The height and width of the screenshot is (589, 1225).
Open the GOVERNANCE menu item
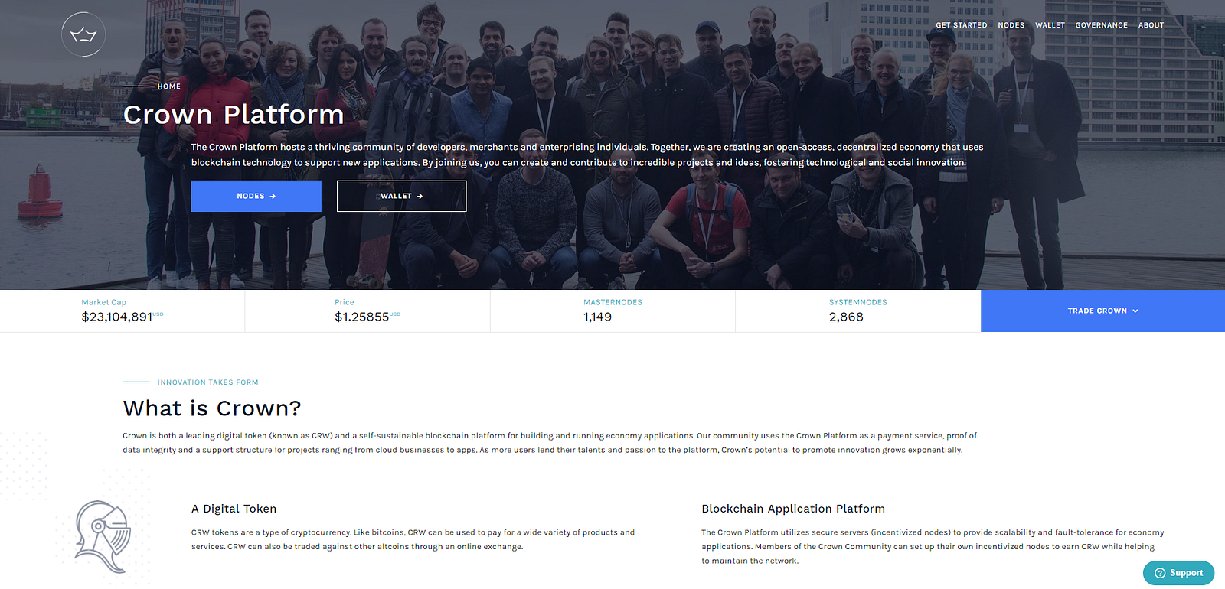(x=1101, y=25)
